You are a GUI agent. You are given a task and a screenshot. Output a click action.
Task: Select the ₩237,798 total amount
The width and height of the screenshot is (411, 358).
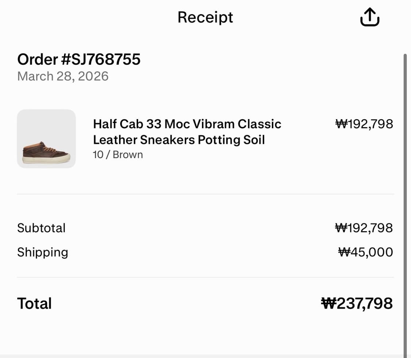[357, 304]
